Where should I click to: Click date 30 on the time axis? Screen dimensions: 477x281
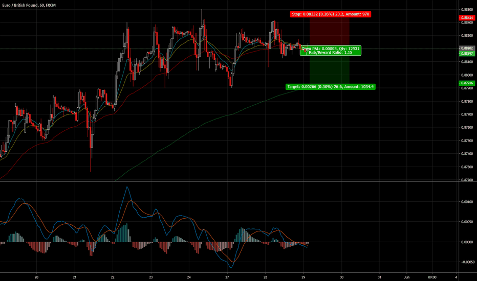pos(341,277)
